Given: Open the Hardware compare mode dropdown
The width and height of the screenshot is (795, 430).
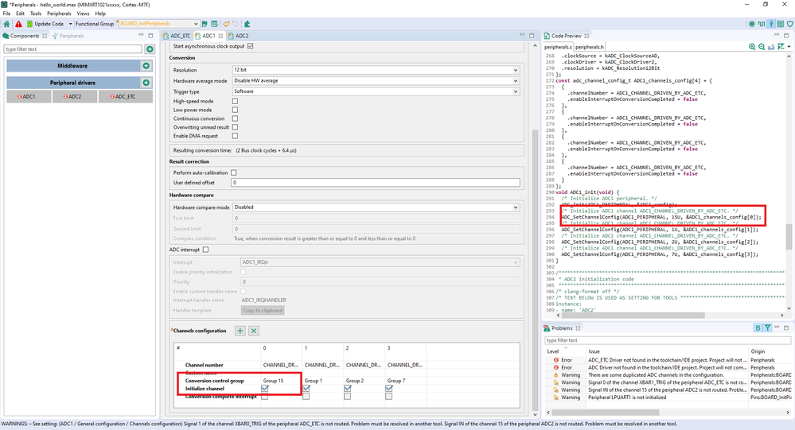Looking at the screenshot, I should click(376, 207).
